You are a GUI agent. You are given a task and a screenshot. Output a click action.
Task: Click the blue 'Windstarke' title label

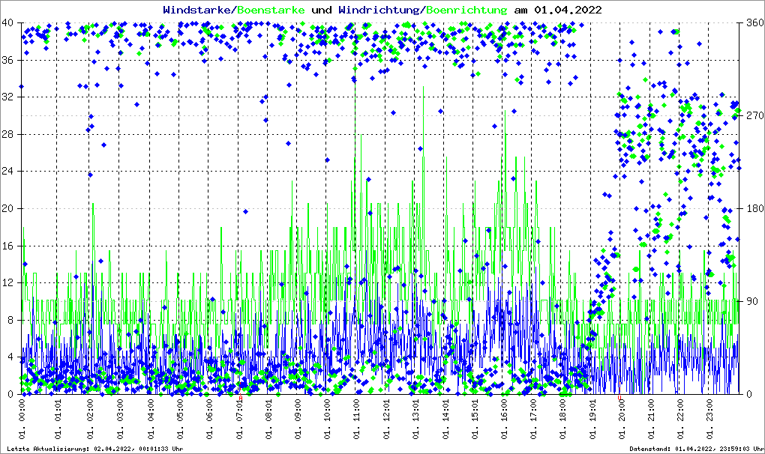(x=198, y=10)
